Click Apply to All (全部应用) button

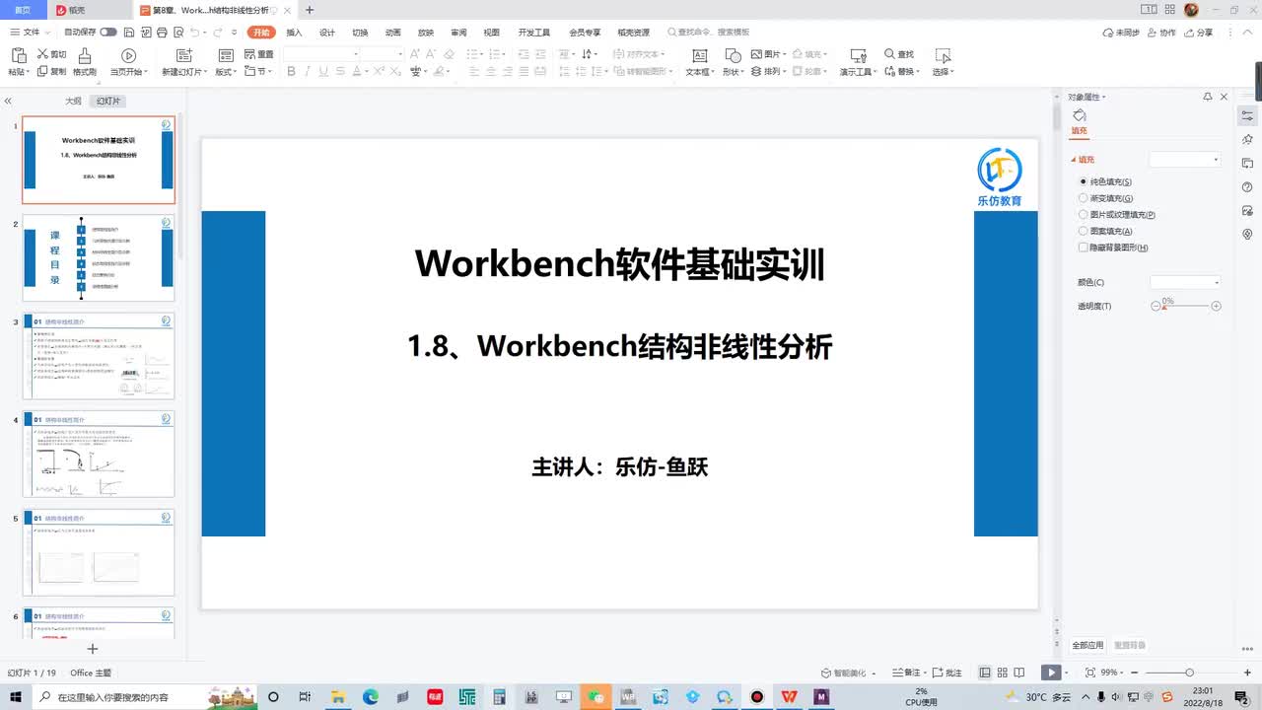pyautogui.click(x=1087, y=645)
